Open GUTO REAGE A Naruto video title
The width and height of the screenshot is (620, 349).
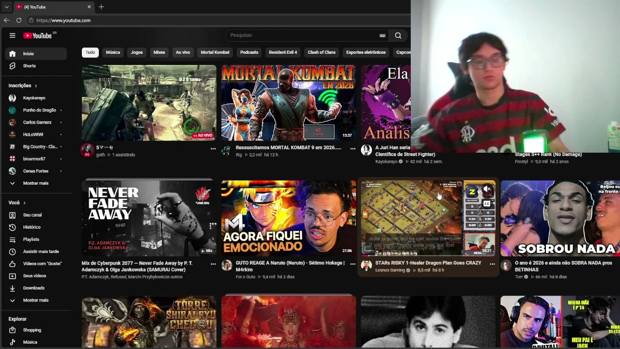coord(290,266)
